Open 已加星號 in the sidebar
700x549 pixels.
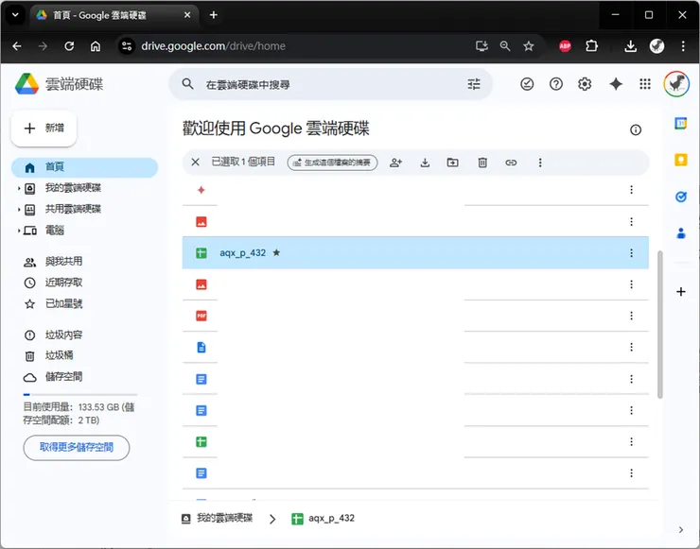(x=63, y=303)
